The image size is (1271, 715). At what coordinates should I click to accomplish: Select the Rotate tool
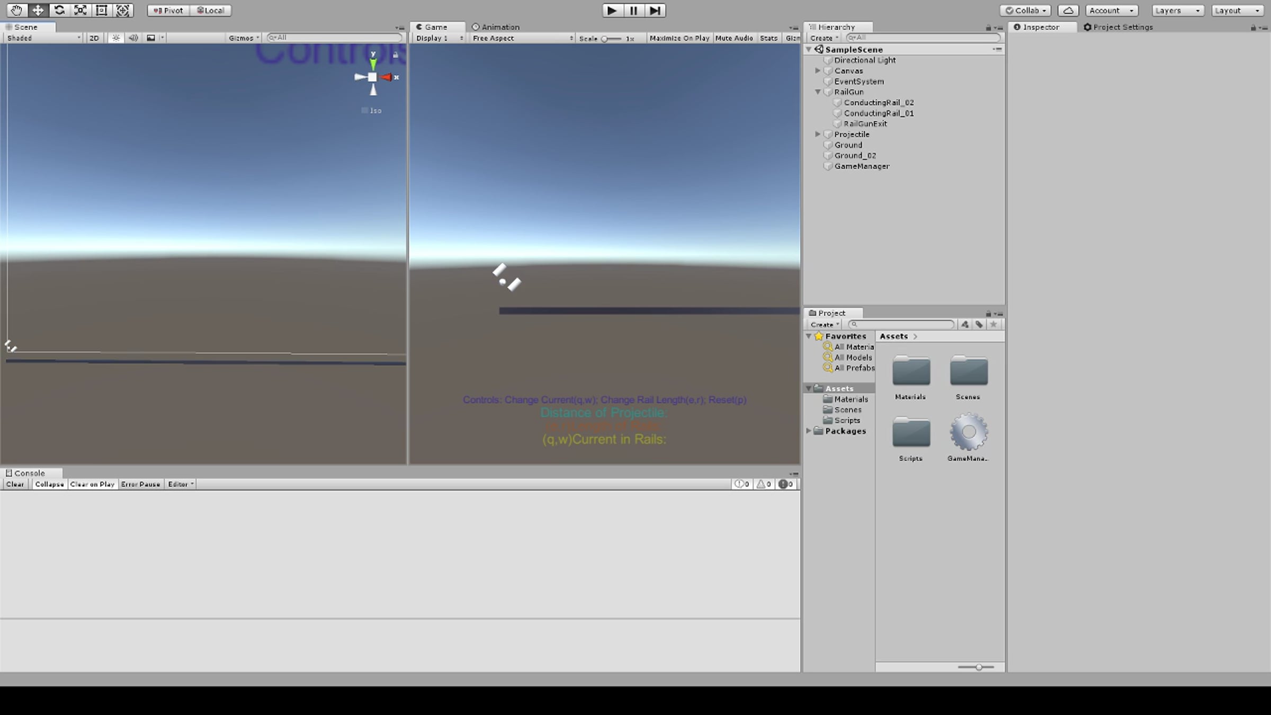coord(59,10)
